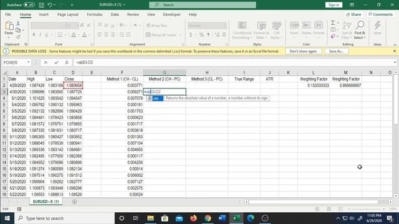The image size is (399, 224).
Task: Open the File menu
Action: coord(8,14)
